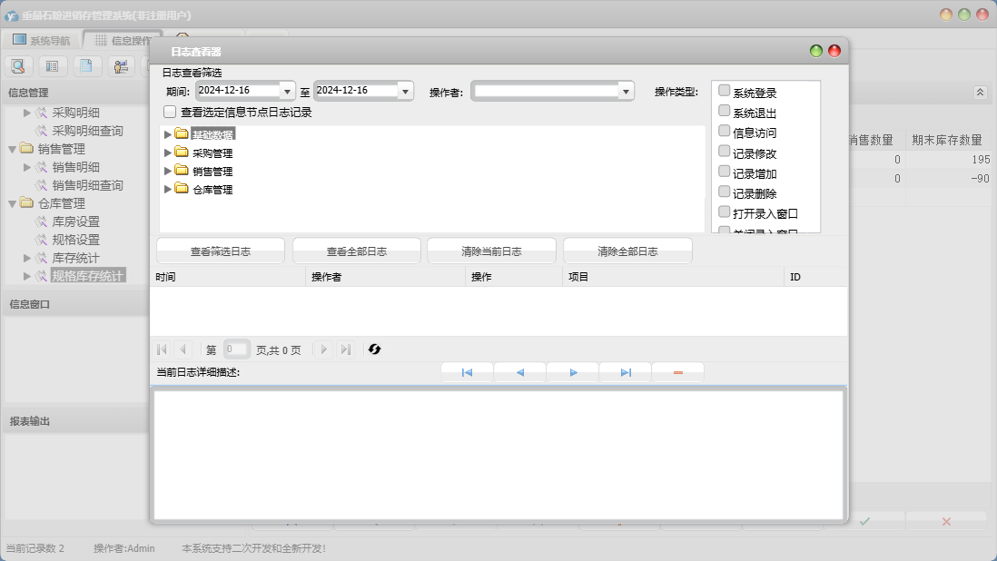Click the refresh log list icon
Screen dimensions: 997x561
point(374,349)
